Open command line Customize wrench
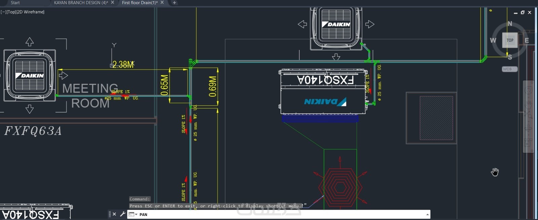 [122, 214]
